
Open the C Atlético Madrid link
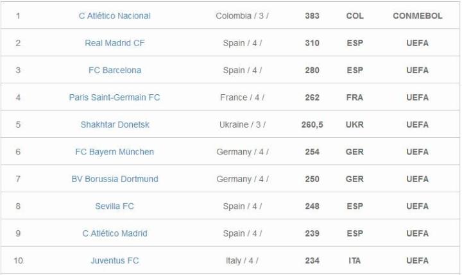click(114, 233)
